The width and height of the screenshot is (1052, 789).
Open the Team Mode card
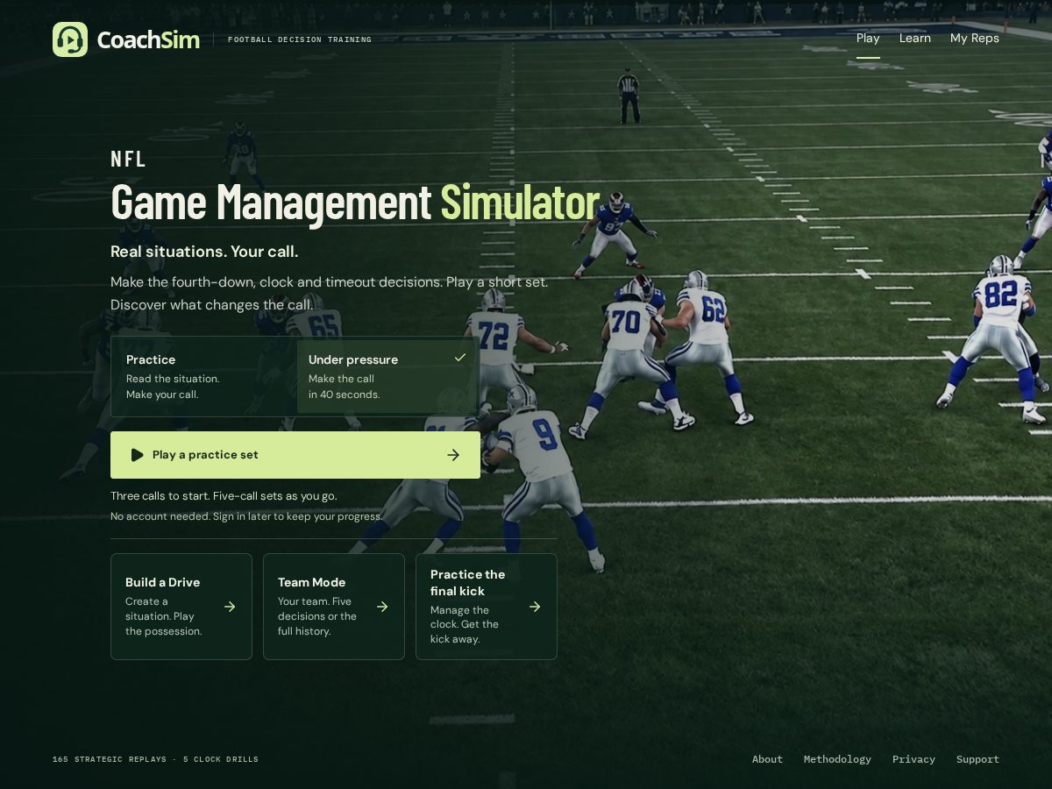point(334,607)
